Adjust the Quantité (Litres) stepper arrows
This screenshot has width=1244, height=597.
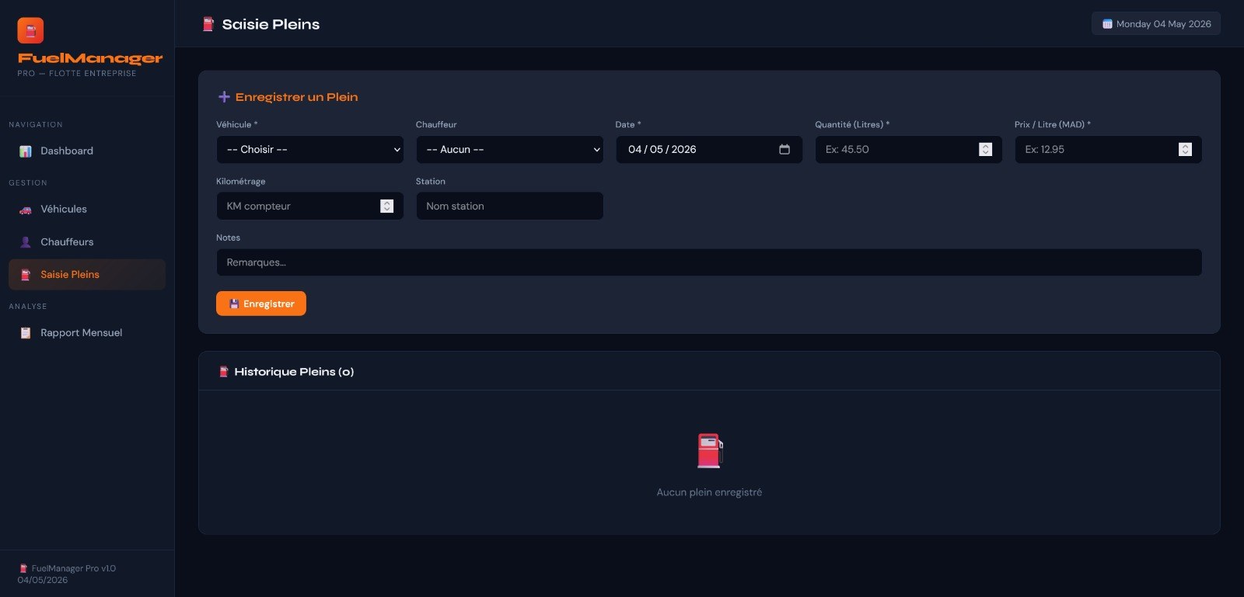coord(985,149)
